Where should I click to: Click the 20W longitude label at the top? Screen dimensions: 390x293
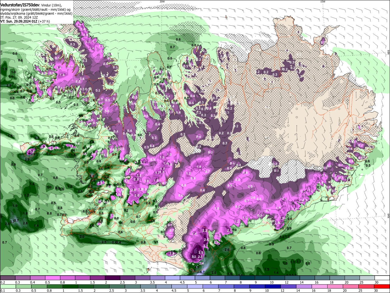point(162,2)
